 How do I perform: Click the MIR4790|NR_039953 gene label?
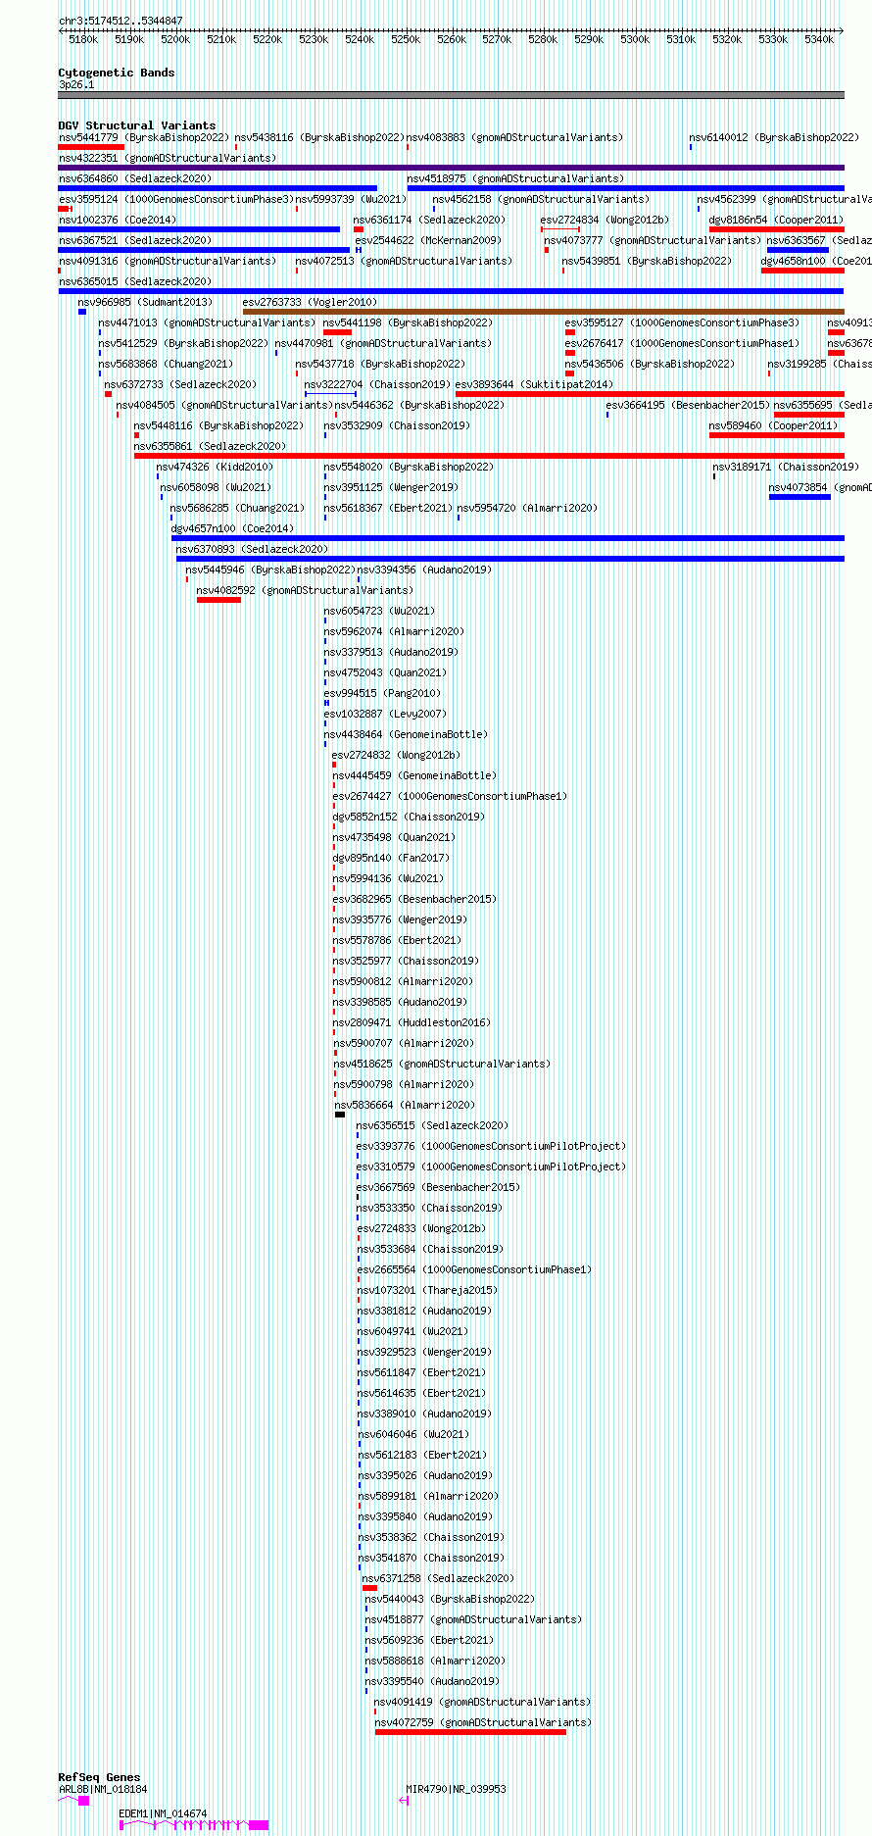tap(457, 1790)
